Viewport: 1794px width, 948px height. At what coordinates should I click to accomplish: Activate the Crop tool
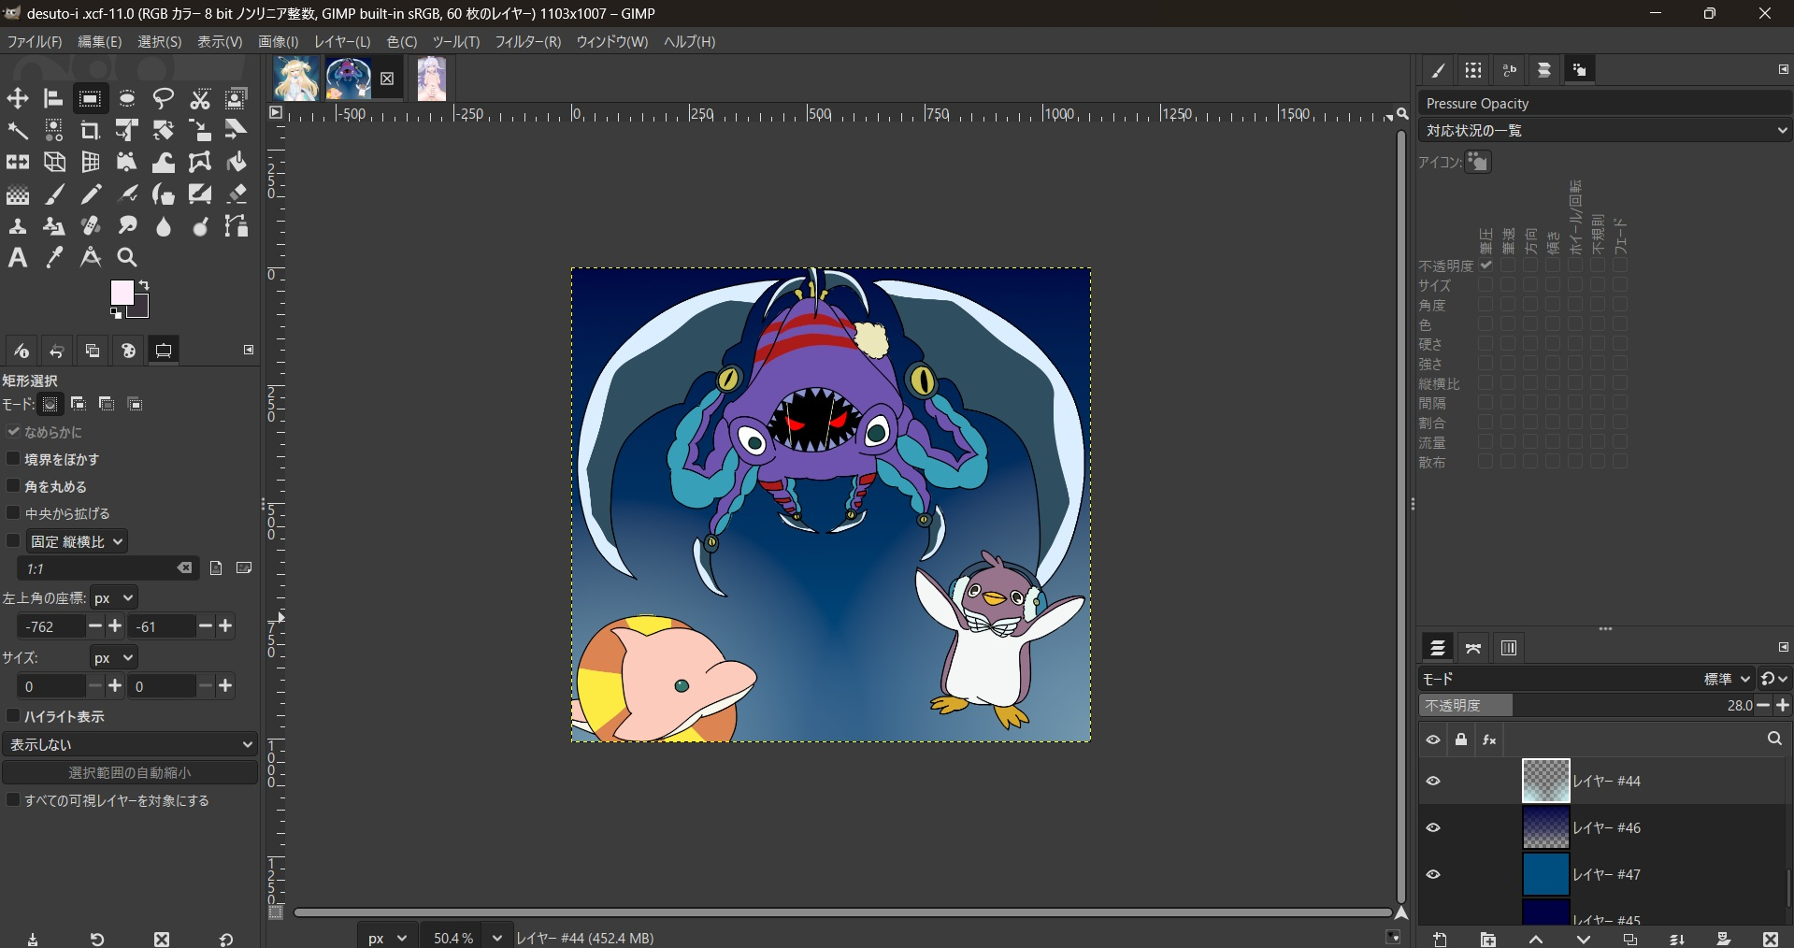click(x=91, y=131)
